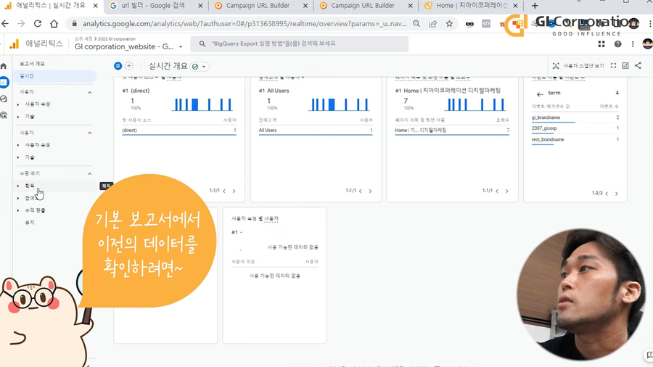Click the share page icon in address bar
This screenshot has height=367, width=653.
(433, 24)
